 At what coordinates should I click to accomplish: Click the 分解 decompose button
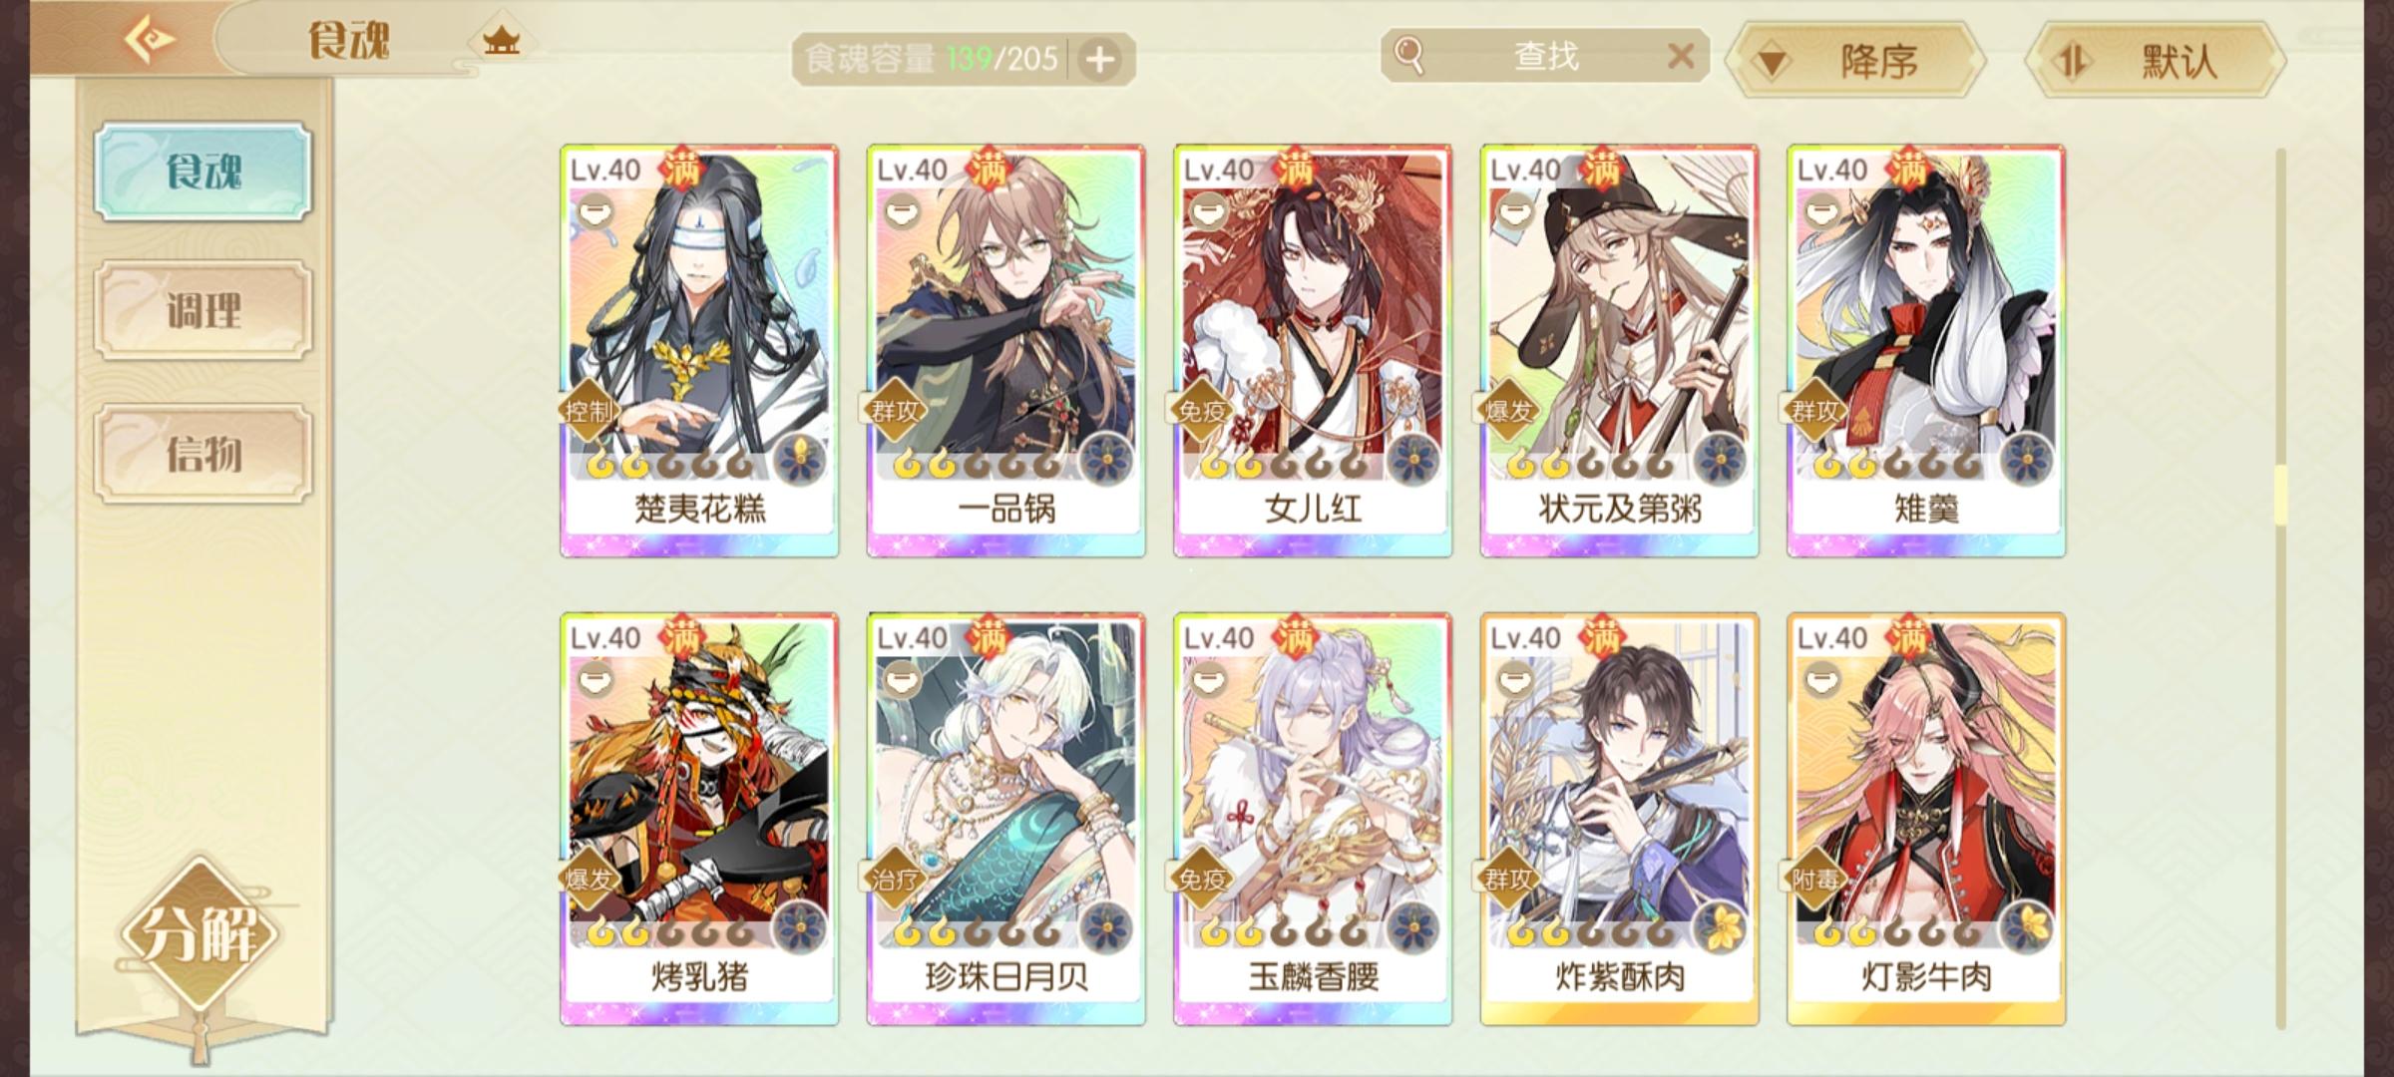click(x=199, y=934)
